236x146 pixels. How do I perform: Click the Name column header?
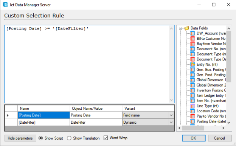(x=43, y=109)
